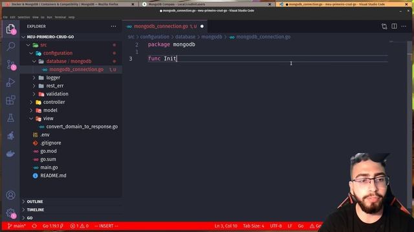Open convert_domain_to_response.go file
This screenshot has width=414, height=232.
[82, 126]
